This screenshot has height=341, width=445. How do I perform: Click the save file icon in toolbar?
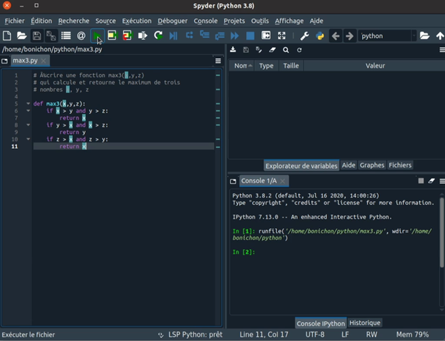(x=36, y=36)
